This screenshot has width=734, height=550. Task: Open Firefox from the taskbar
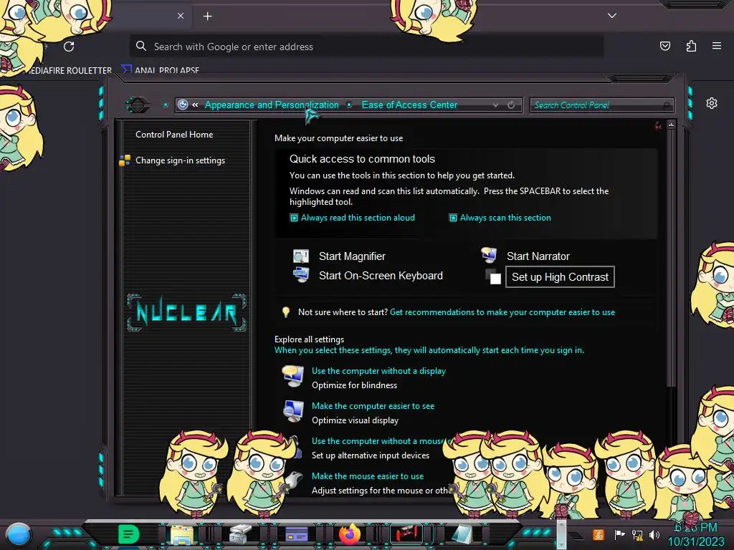click(350, 534)
